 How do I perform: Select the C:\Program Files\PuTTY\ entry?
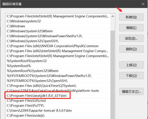coord(58,105)
